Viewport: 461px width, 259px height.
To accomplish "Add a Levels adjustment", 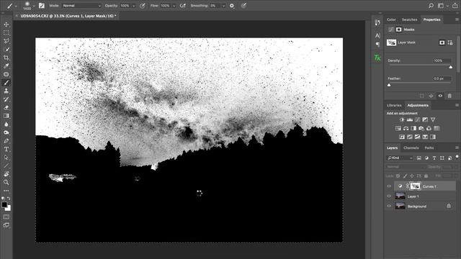I will [410, 119].
